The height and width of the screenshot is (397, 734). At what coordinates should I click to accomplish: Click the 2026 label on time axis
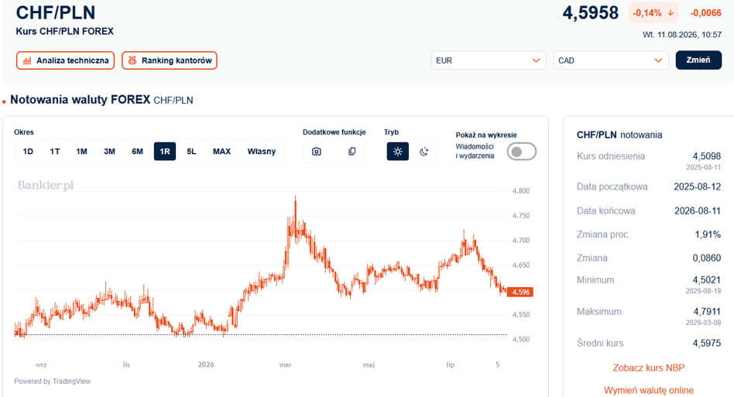tap(206, 364)
